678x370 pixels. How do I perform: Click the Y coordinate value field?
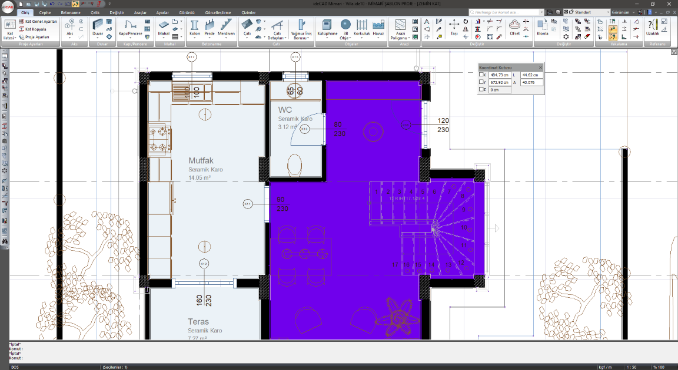tap(500, 82)
